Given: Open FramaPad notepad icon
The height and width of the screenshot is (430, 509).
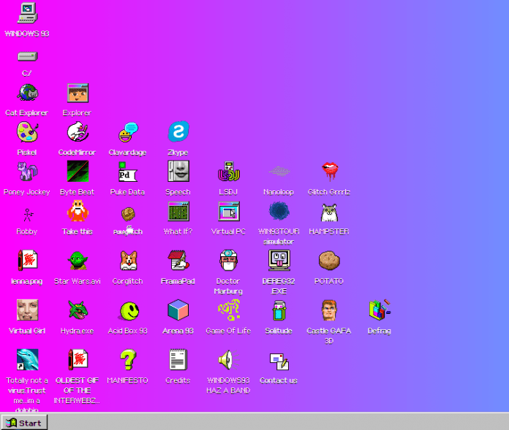Looking at the screenshot, I should [178, 260].
